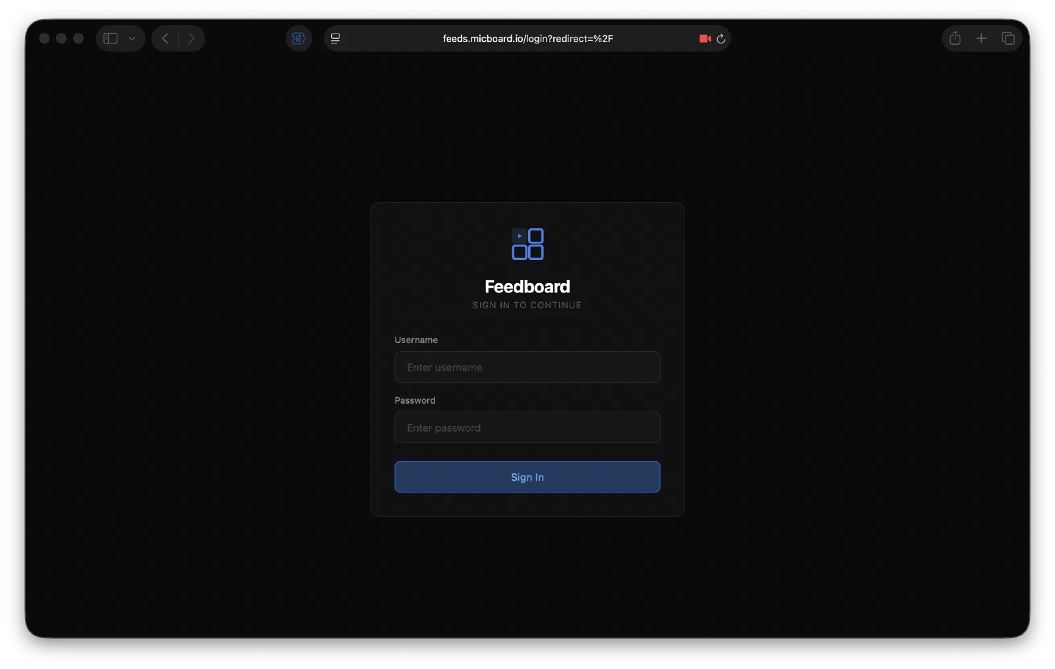Open the Share icon in Safari toolbar
1055x669 pixels.
tap(955, 38)
